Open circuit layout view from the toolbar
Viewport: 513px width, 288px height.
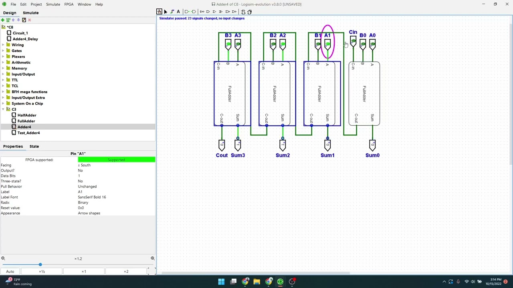click(243, 12)
